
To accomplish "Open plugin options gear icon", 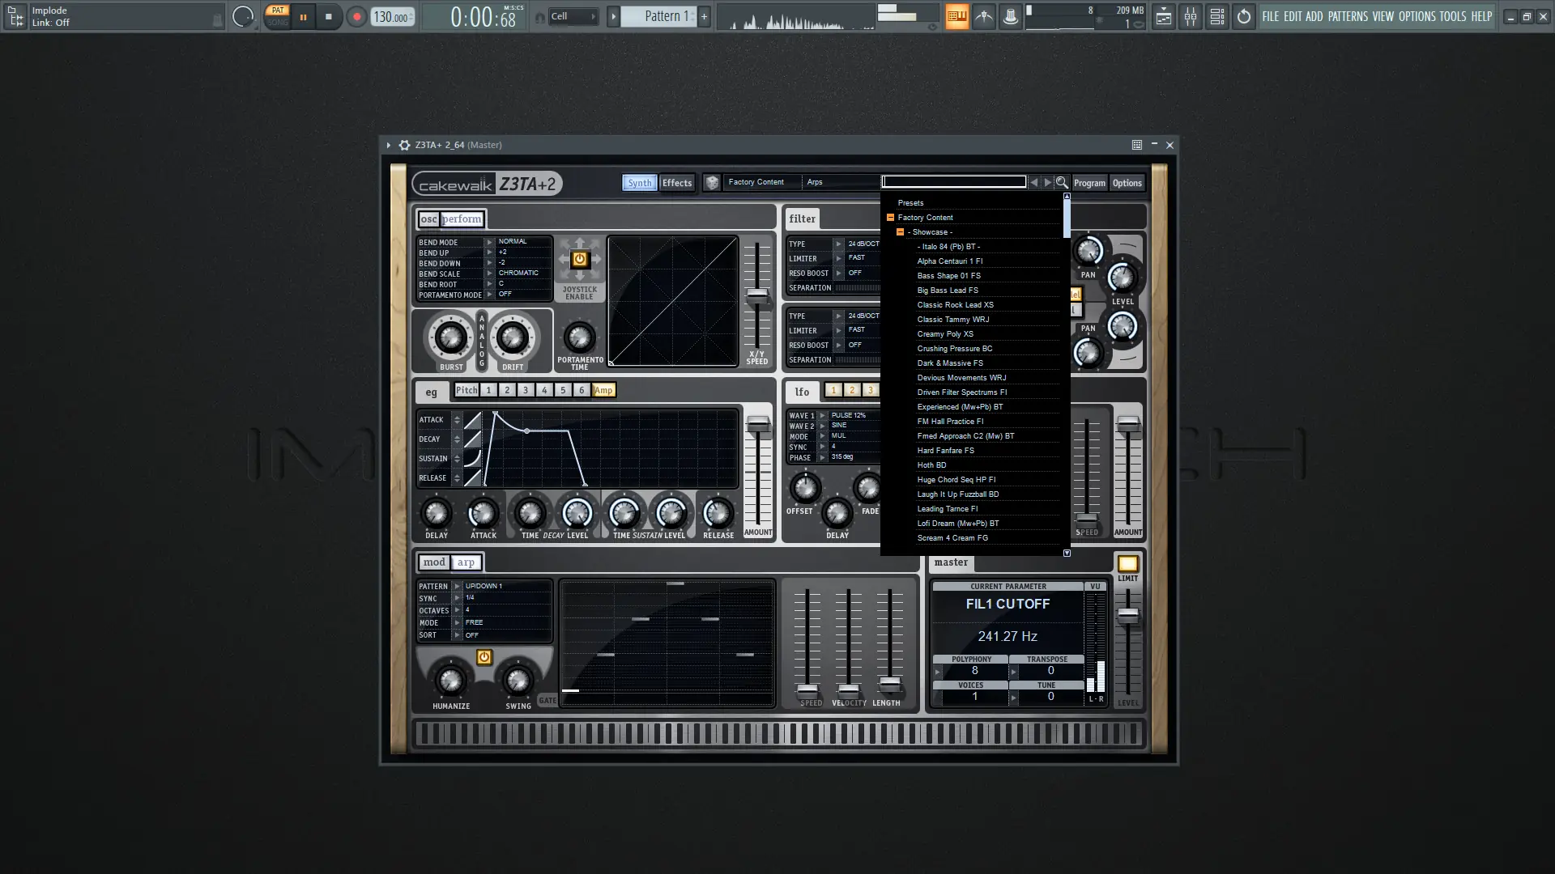I will click(x=404, y=145).
